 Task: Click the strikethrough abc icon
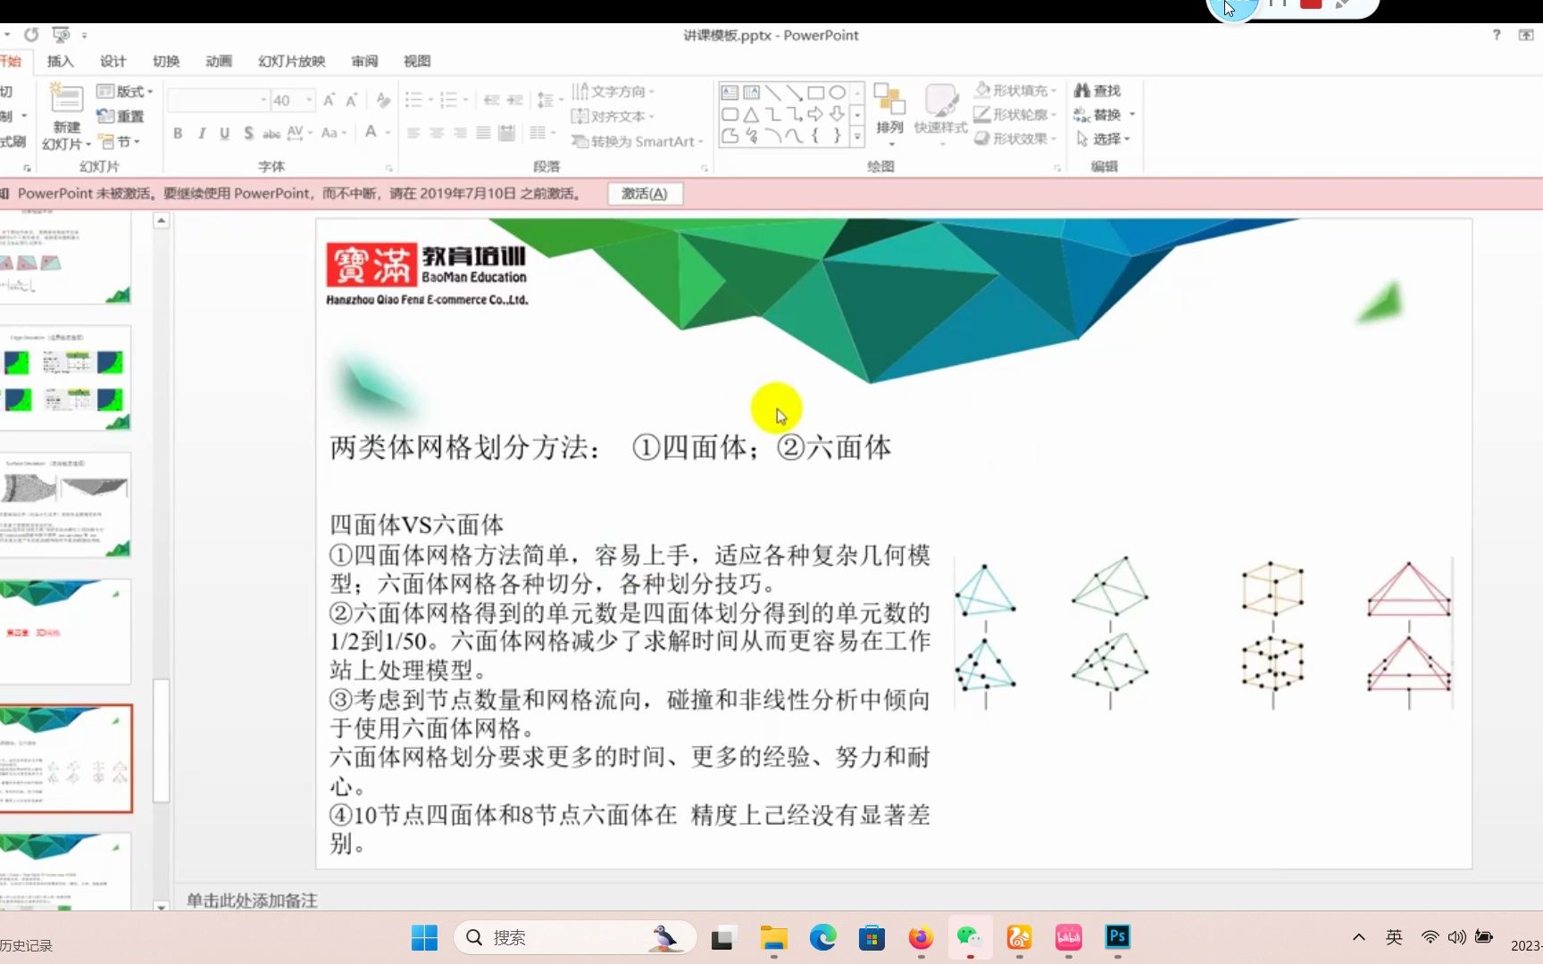click(x=272, y=133)
